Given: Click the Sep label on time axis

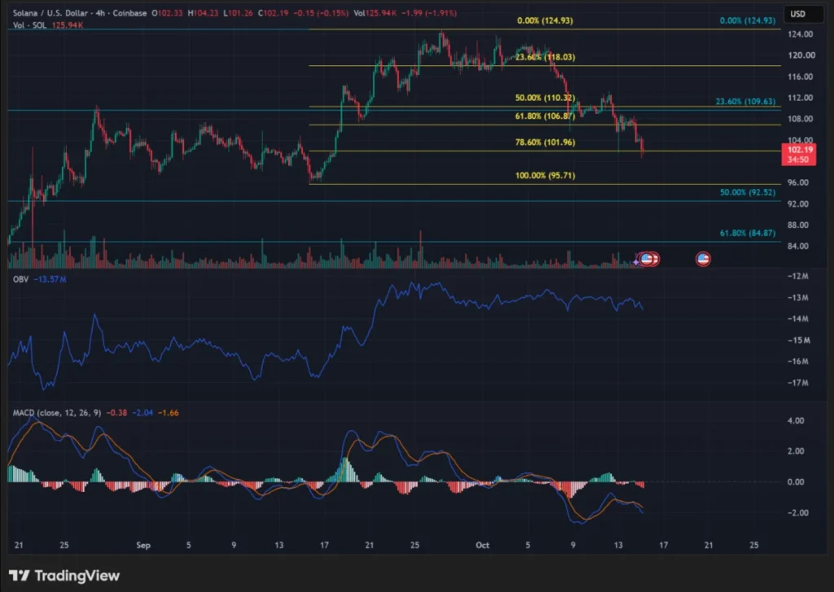Looking at the screenshot, I should [143, 546].
